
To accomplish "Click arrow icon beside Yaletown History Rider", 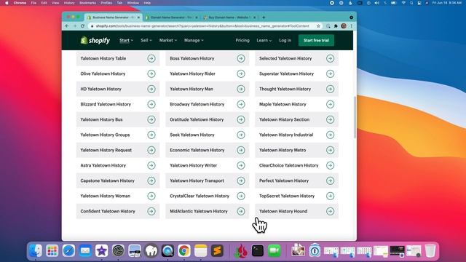I will (241, 74).
